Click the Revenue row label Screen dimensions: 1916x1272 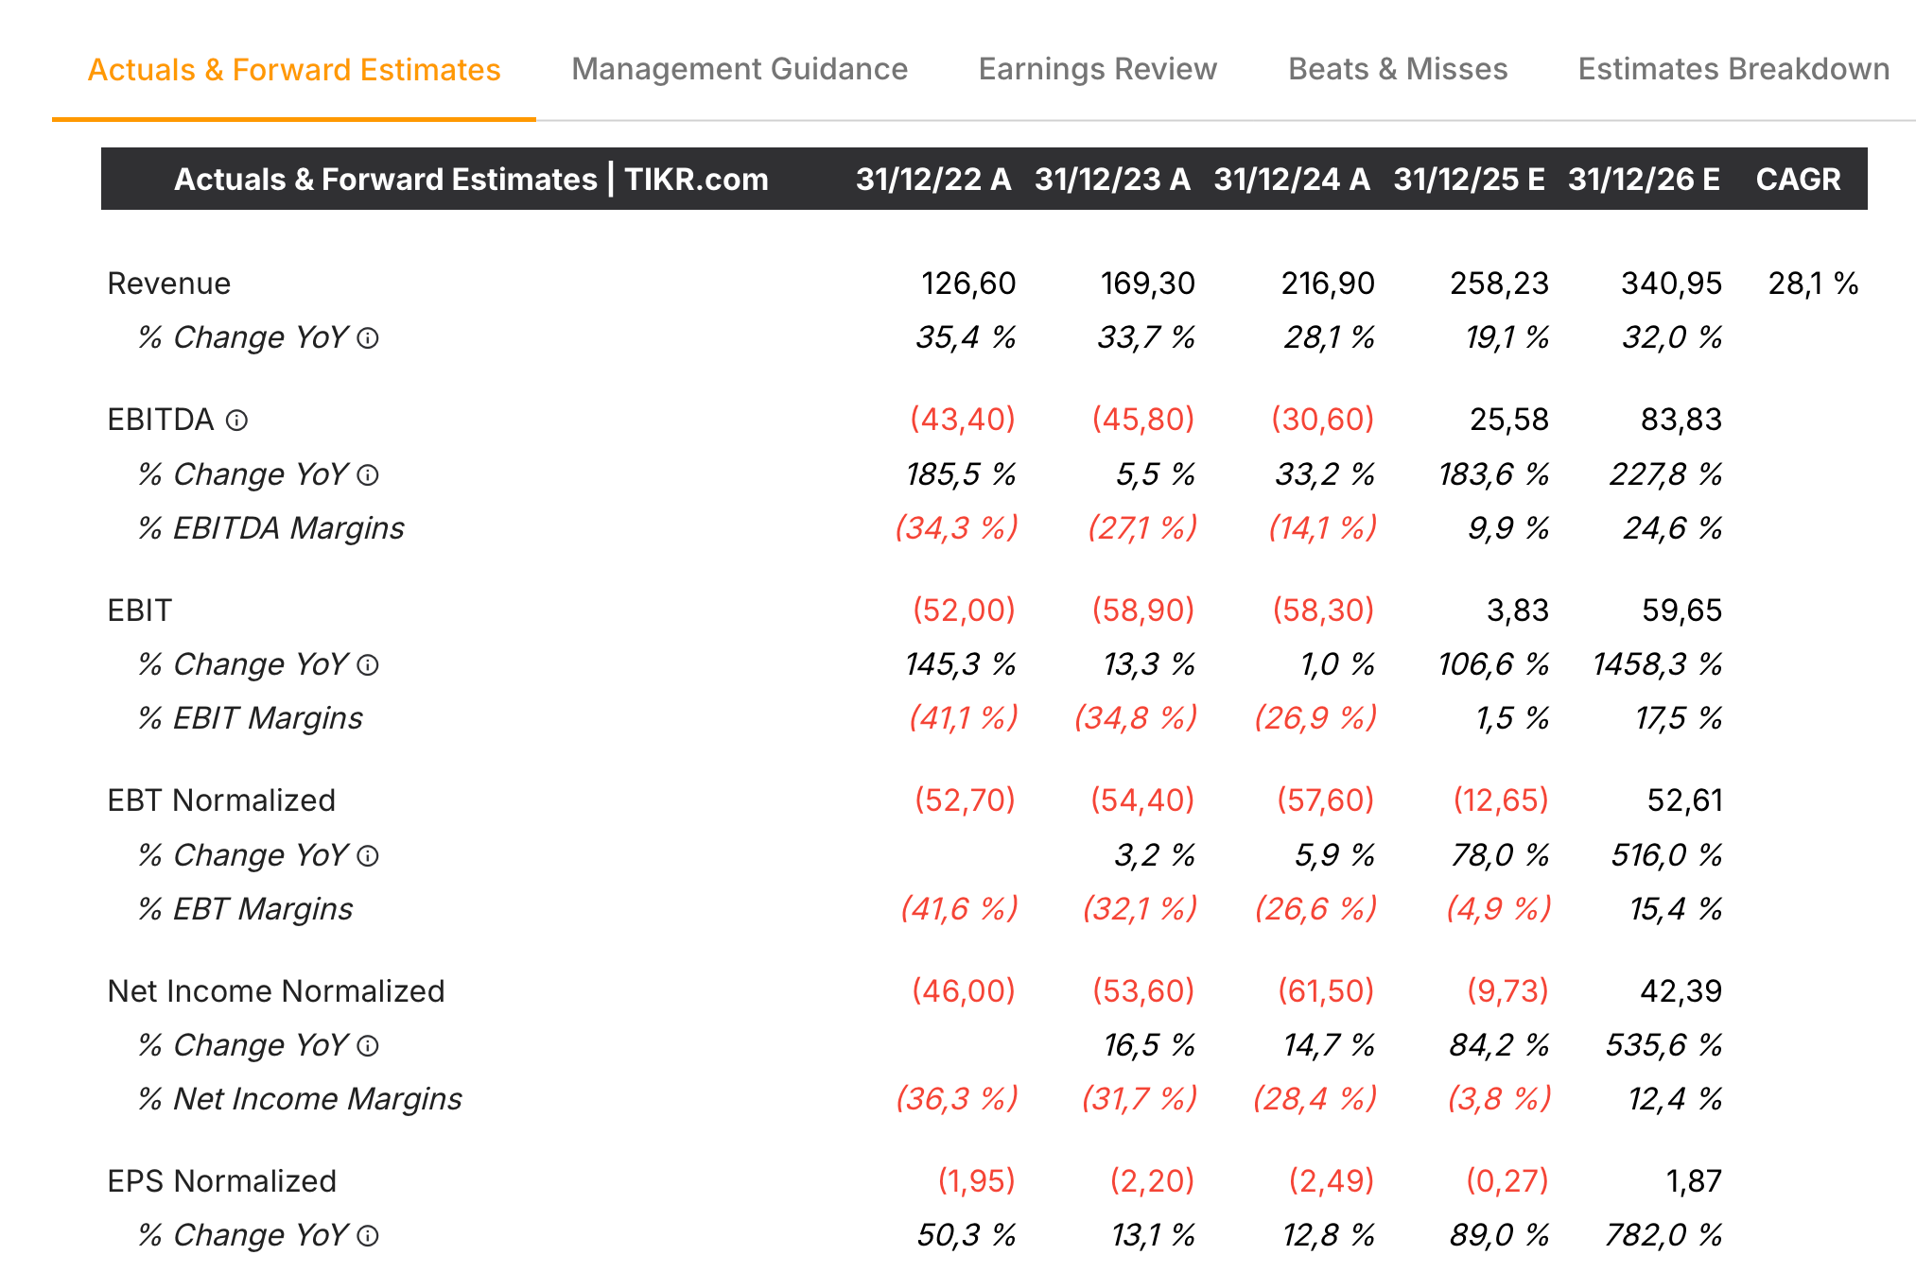(169, 284)
